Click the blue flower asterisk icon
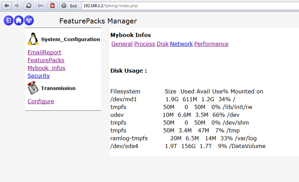 [29, 21]
